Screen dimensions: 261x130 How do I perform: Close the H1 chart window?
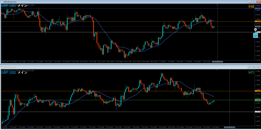[x=258, y=67]
